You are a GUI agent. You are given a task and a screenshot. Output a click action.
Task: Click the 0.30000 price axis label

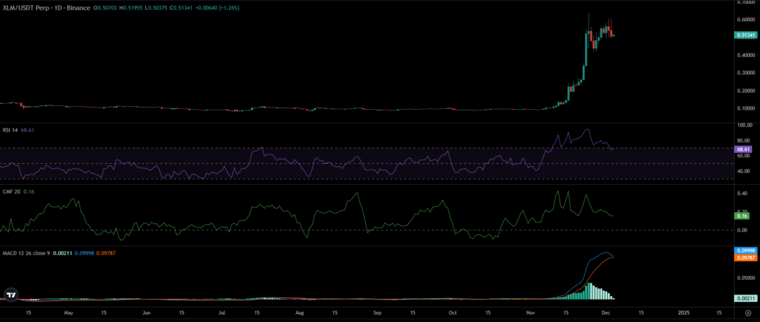click(747, 73)
